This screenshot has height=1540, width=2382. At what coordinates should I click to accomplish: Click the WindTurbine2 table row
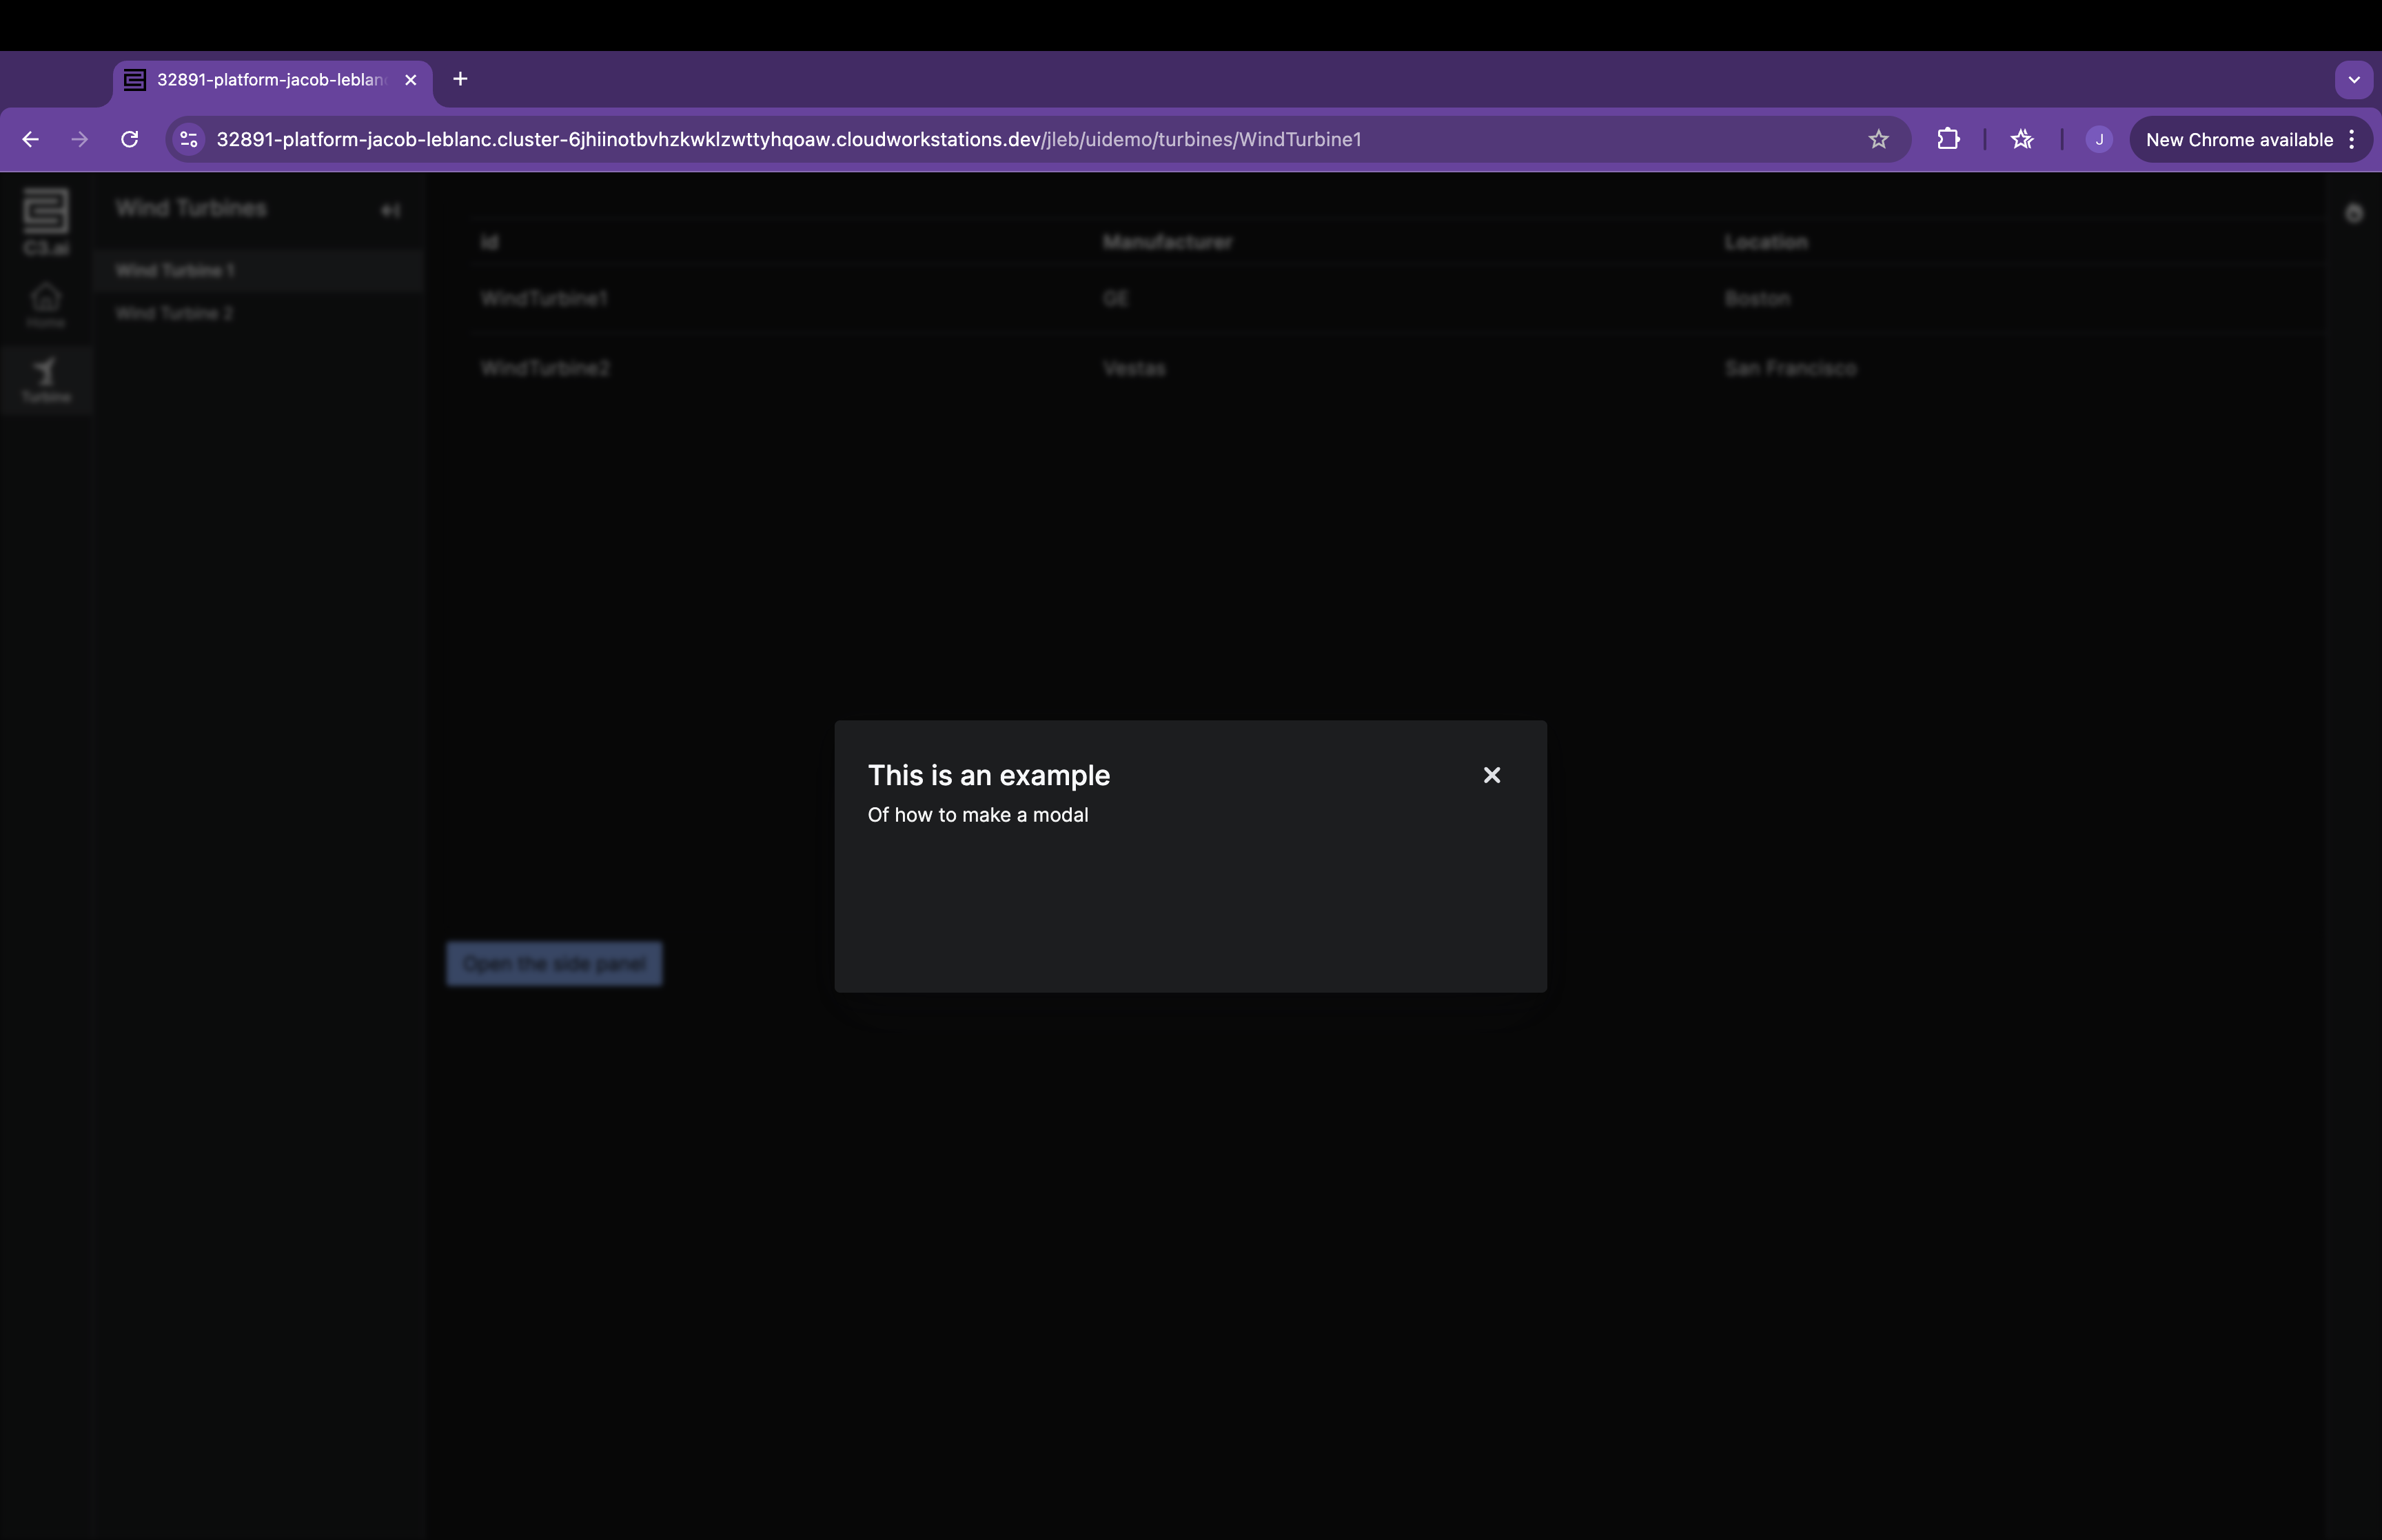[544, 368]
